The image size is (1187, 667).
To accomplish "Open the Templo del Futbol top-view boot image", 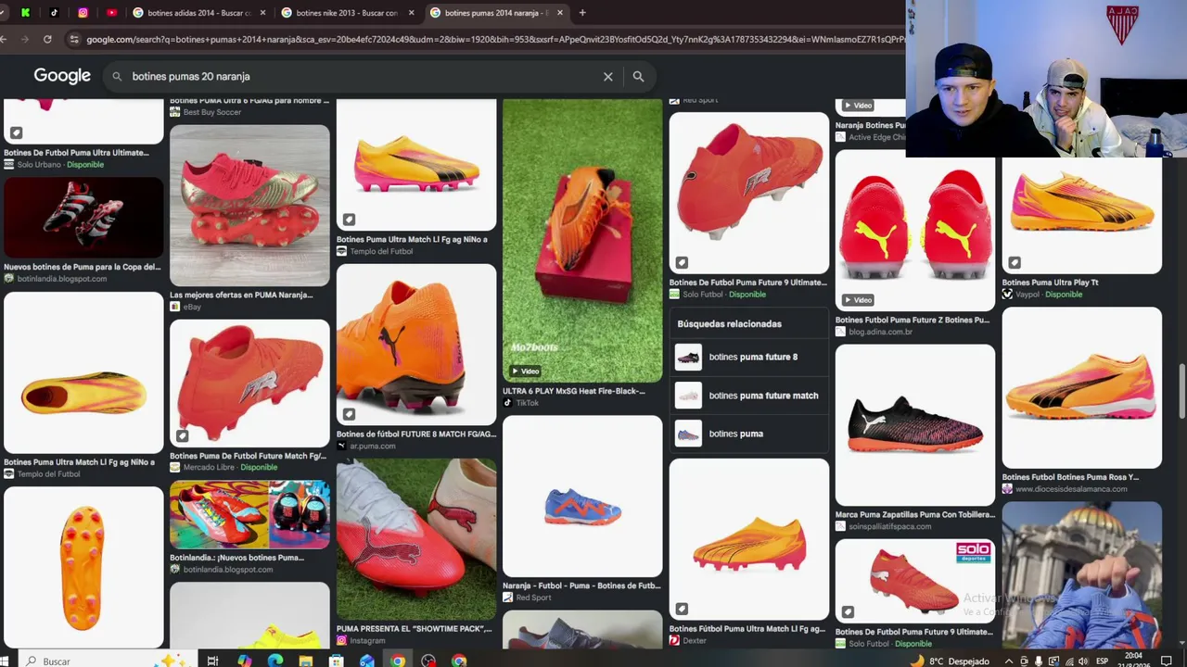I will [83, 372].
